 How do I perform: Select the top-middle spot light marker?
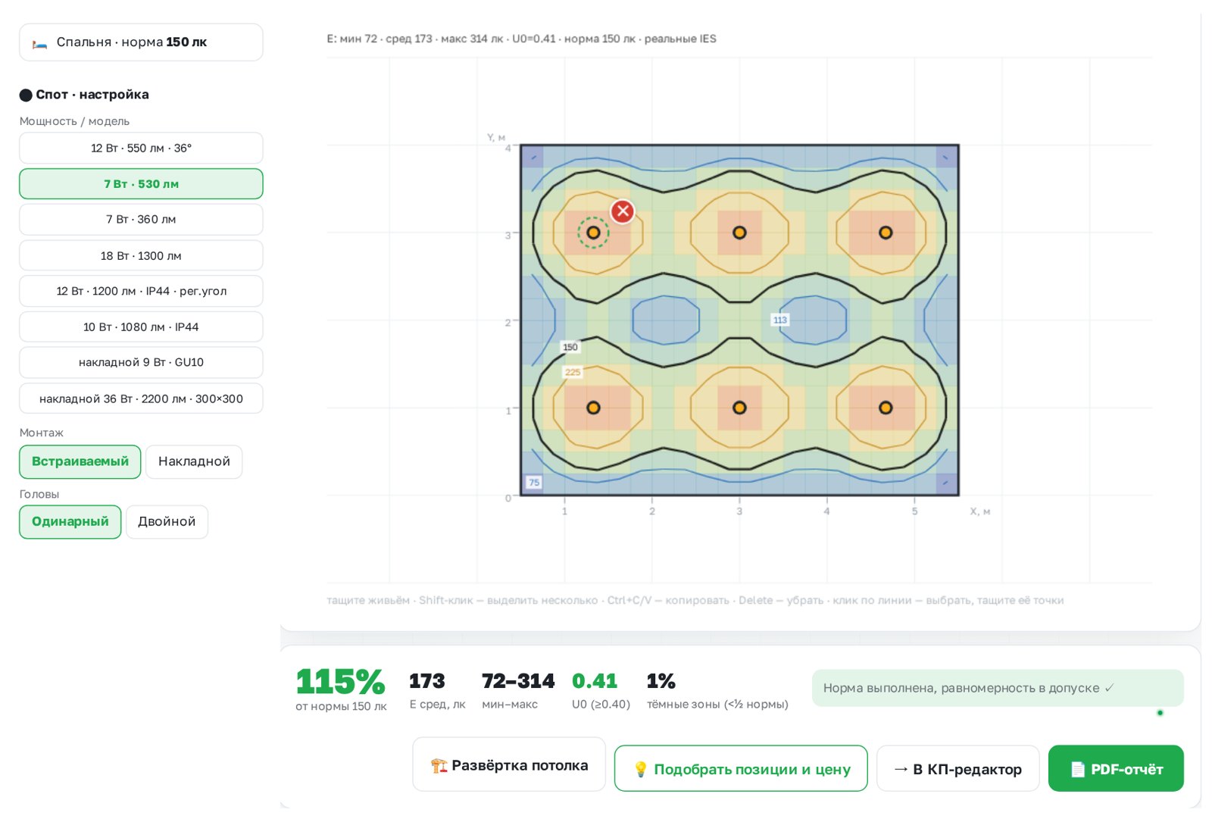pos(740,233)
